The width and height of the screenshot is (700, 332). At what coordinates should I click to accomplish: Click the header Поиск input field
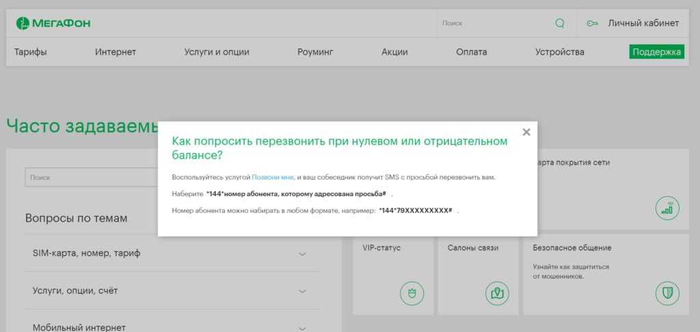(x=492, y=23)
